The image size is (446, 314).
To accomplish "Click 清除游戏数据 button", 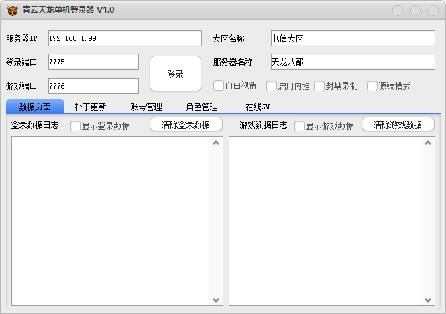I will pyautogui.click(x=398, y=125).
